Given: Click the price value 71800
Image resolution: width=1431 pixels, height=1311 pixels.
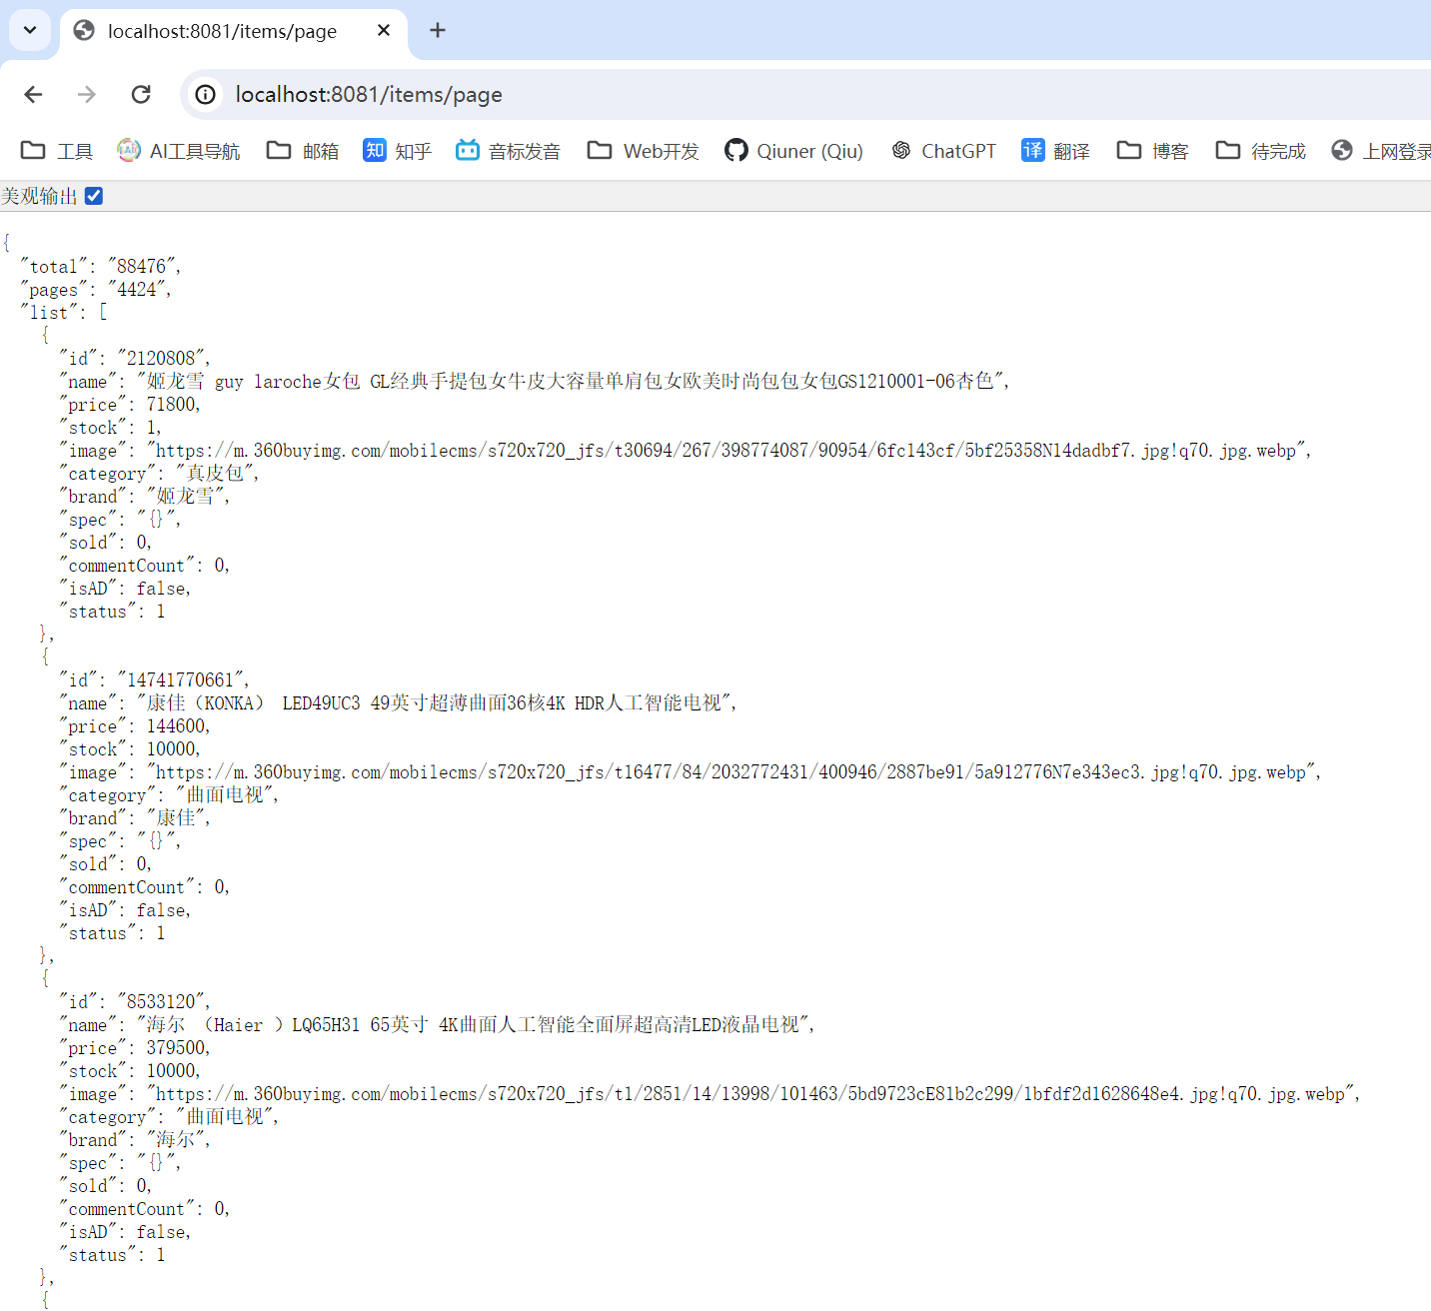Looking at the screenshot, I should pyautogui.click(x=171, y=404).
